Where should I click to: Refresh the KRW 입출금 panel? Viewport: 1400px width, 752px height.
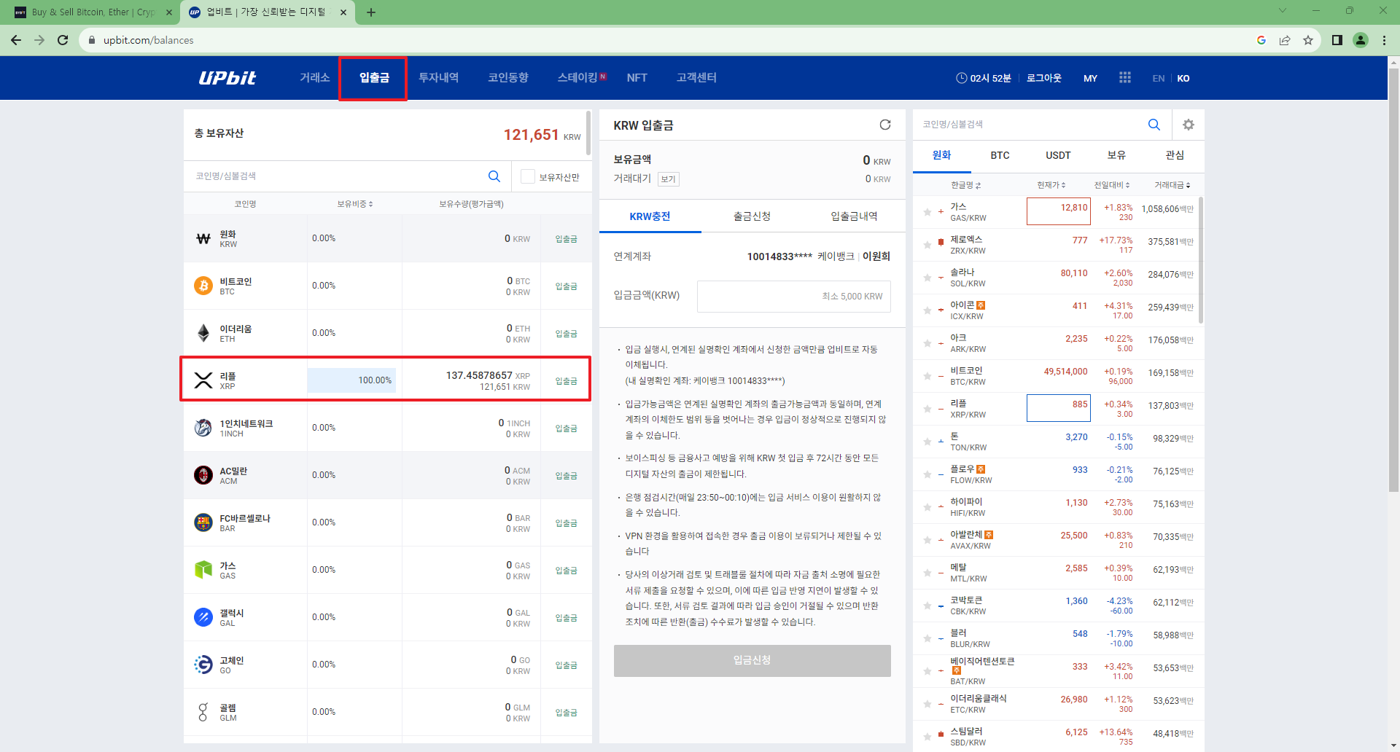coord(884,125)
